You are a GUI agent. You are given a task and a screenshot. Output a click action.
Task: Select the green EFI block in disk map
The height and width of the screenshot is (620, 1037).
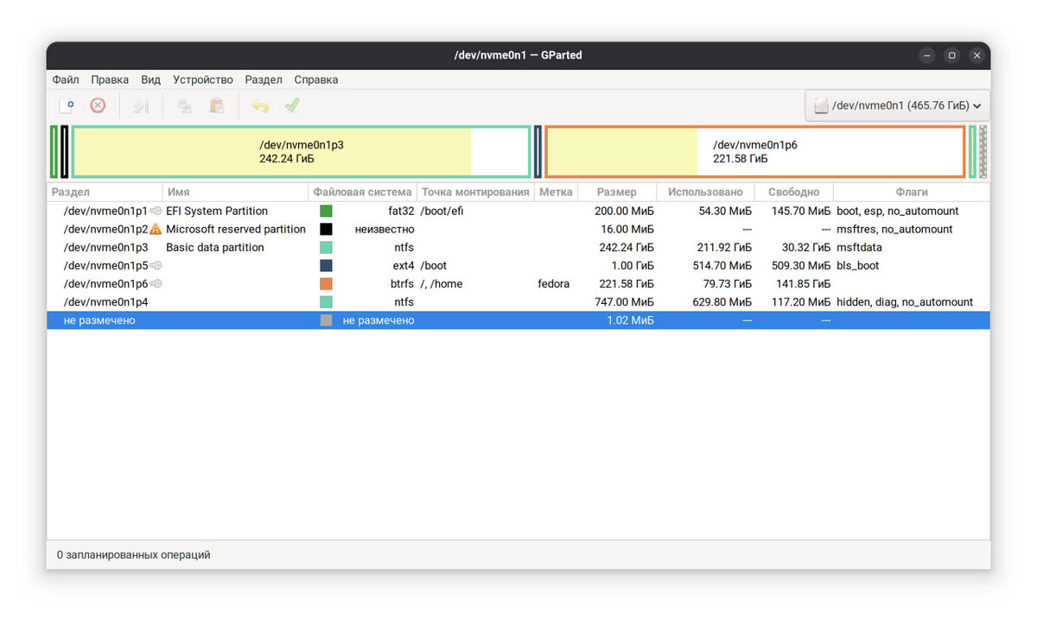pos(54,152)
